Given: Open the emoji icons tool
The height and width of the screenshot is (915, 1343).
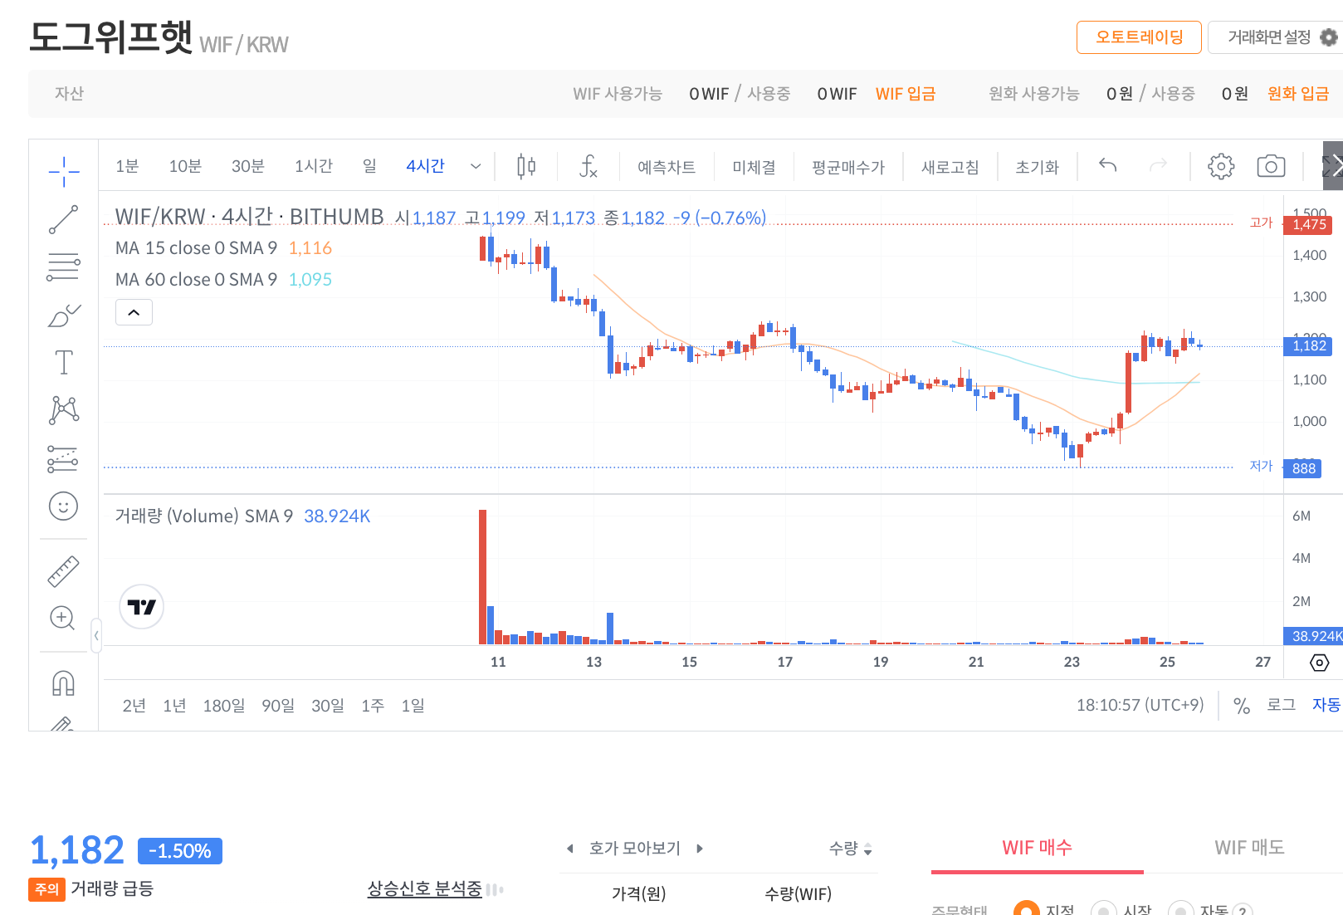Looking at the screenshot, I should (x=63, y=506).
